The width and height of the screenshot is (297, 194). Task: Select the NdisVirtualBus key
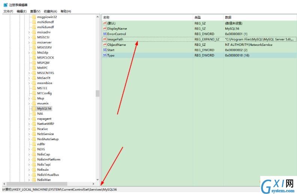click(x=48, y=175)
